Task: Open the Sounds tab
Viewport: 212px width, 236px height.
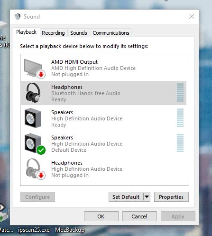Action: tap(79, 33)
